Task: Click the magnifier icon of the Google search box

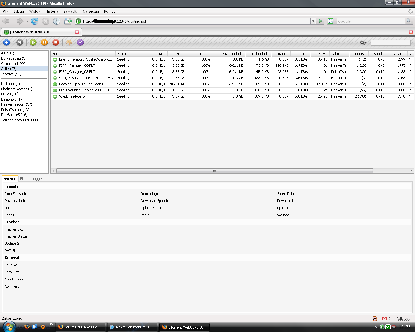Action: (409, 21)
